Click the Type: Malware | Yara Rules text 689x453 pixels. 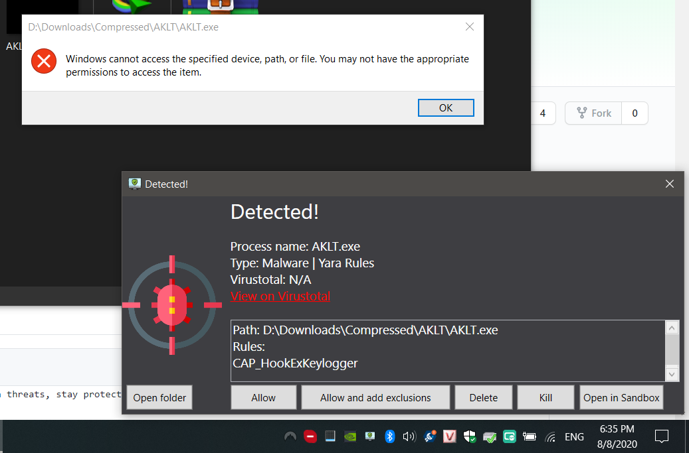(302, 263)
